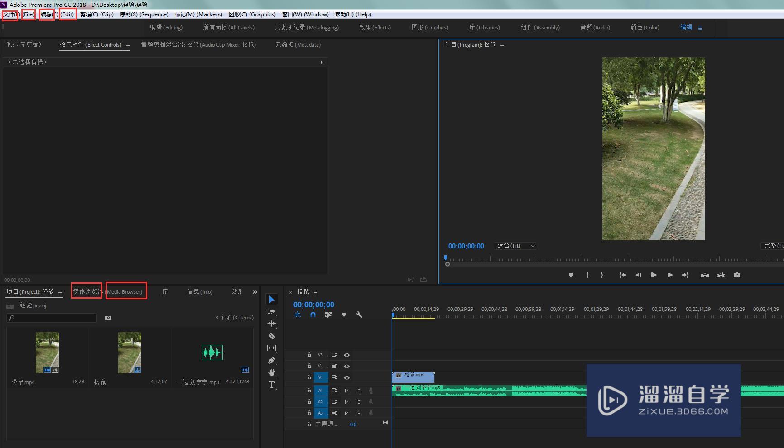The height and width of the screenshot is (448, 784).
Task: Click the Lift button
Action: point(705,275)
